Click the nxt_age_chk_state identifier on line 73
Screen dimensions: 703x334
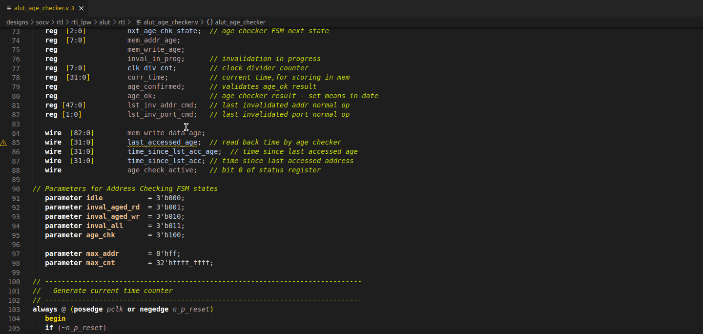tap(163, 31)
